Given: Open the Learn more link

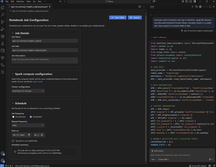Looking at the screenshot, I should (37, 81).
